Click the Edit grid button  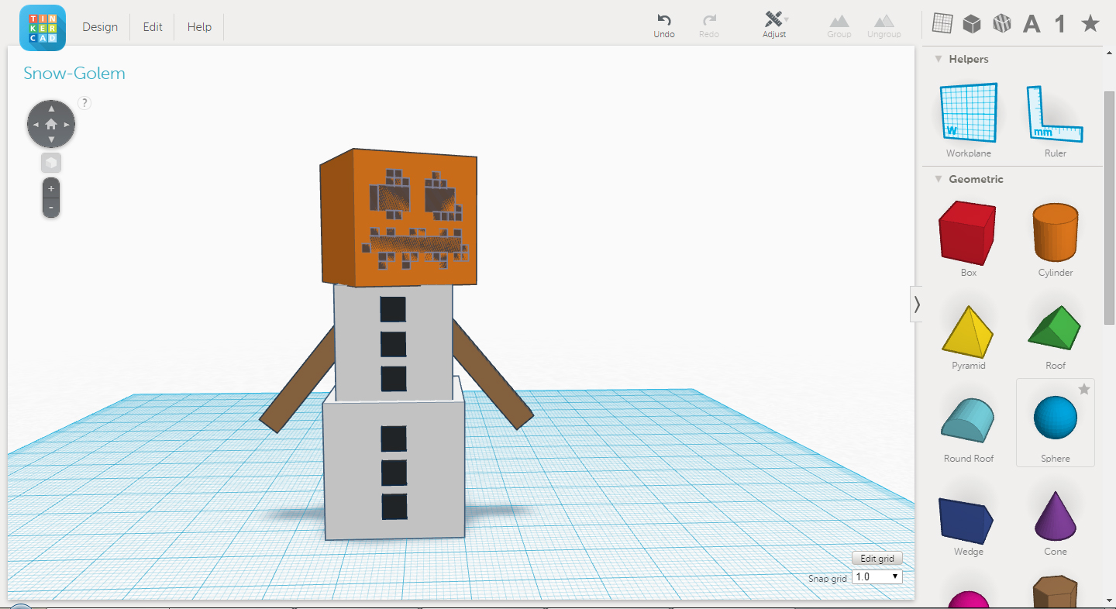877,559
